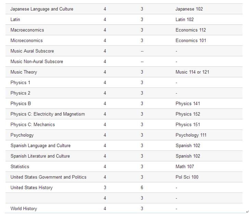The width and height of the screenshot is (251, 219).
Task: Select the World History exam label
Action: [24, 209]
